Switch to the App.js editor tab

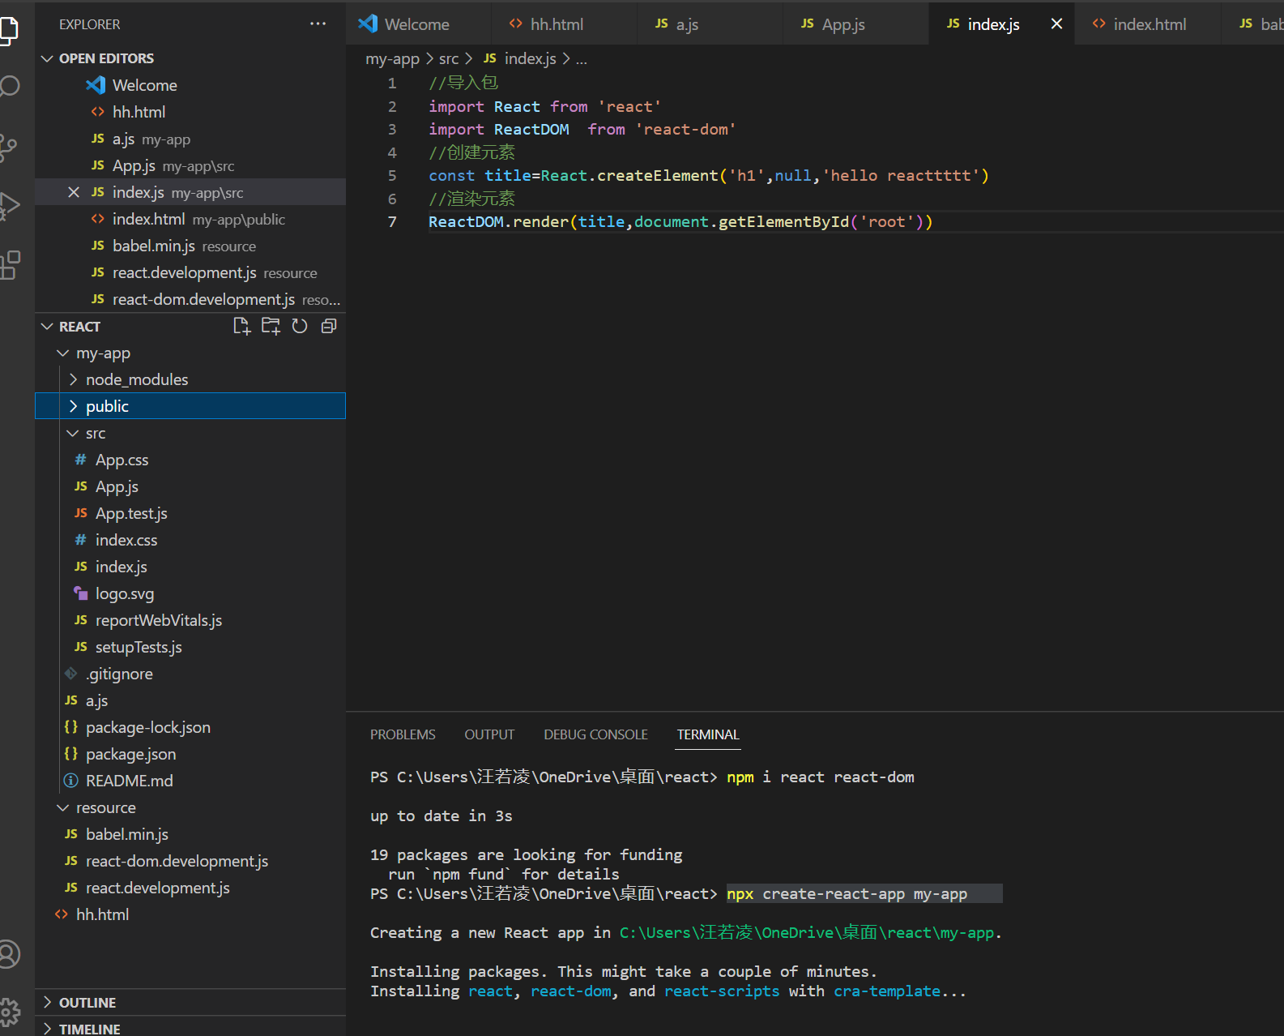click(x=842, y=24)
